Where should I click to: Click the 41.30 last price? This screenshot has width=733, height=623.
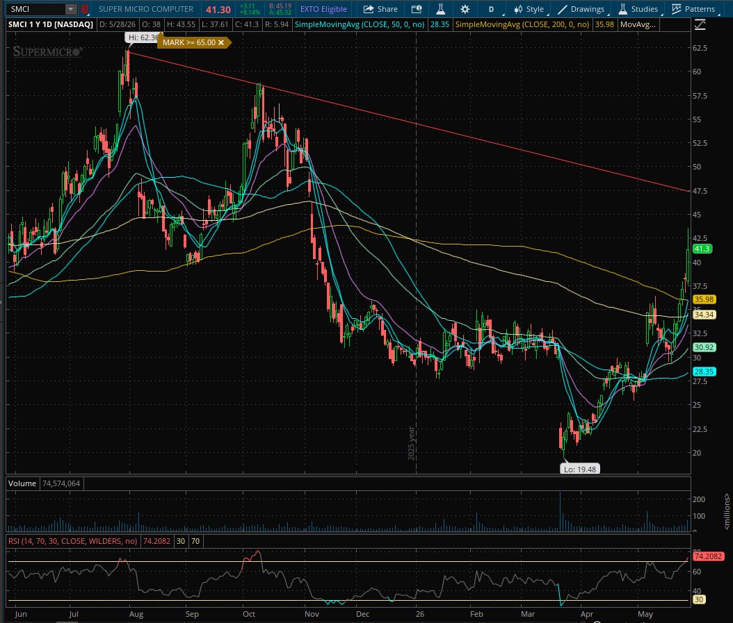[218, 9]
